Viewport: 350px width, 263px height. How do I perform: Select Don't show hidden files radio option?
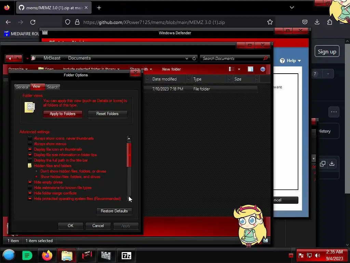pos(36,171)
